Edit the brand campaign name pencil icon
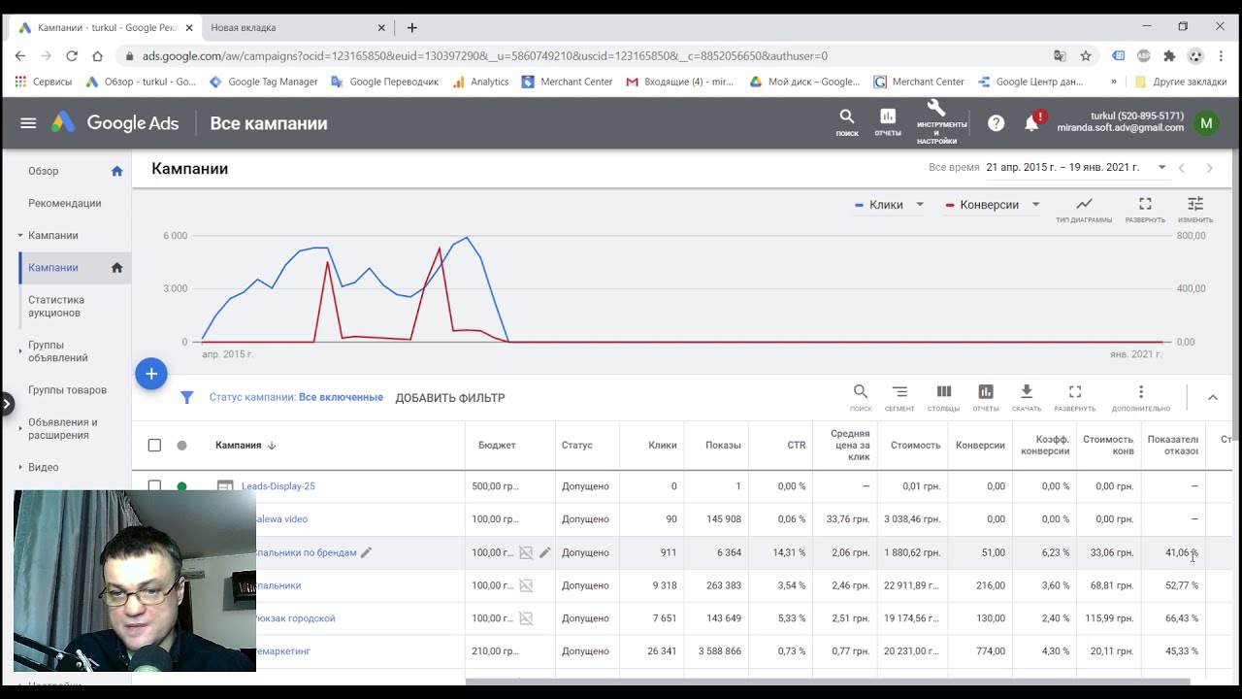 point(366,552)
